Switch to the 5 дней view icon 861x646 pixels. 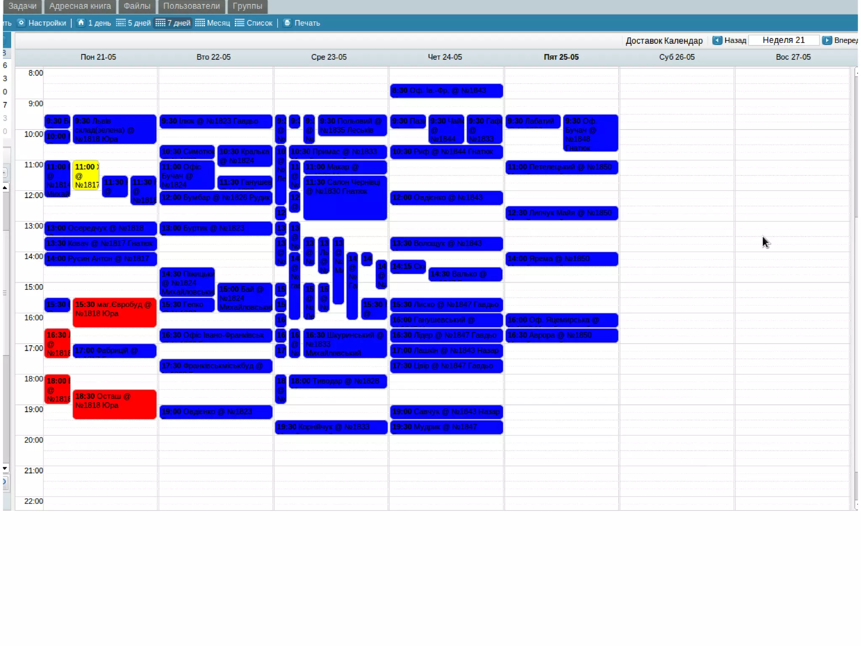pos(121,23)
